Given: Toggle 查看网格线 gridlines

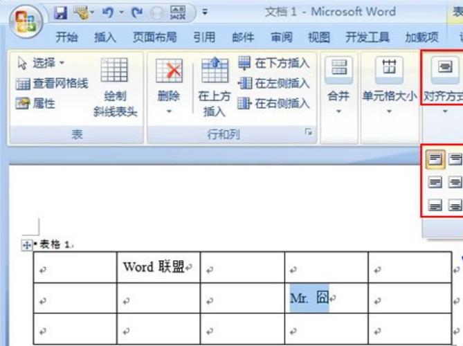Looking at the screenshot, I should pyautogui.click(x=52, y=84).
